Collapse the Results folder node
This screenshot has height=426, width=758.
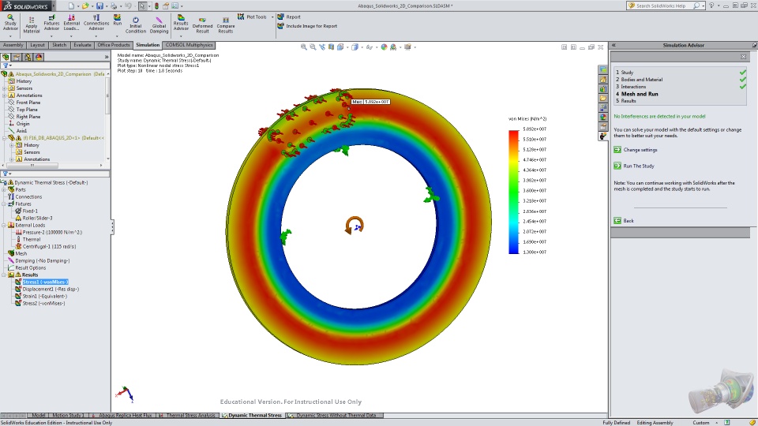(x=5, y=275)
